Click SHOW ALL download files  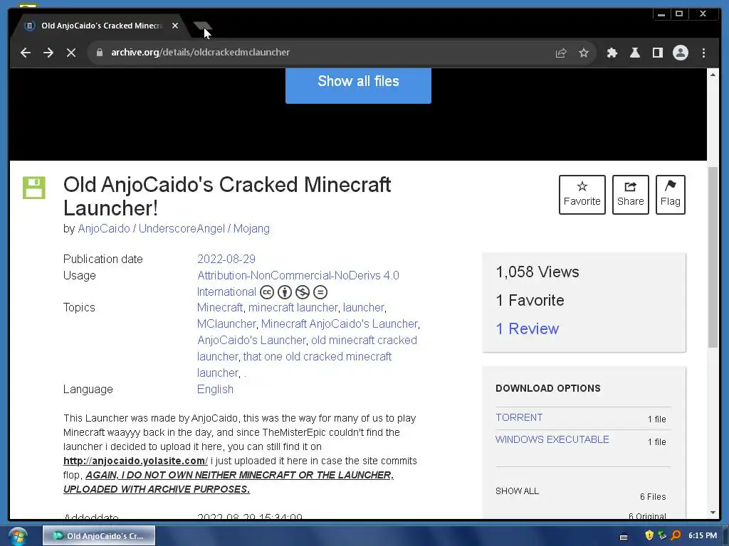pyautogui.click(x=517, y=491)
